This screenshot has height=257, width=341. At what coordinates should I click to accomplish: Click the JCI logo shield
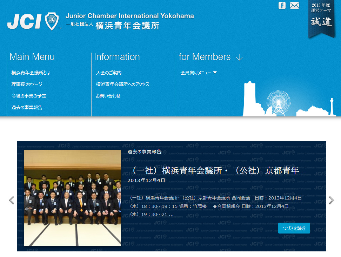(52, 21)
